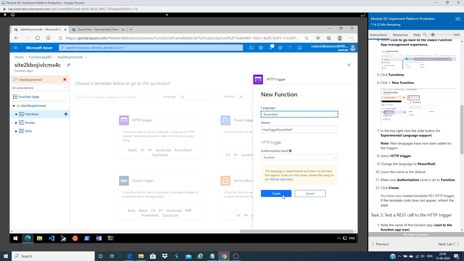This screenshot has height=261, width=464.
Task: Open the GitHub repository link
Action: [281, 179]
